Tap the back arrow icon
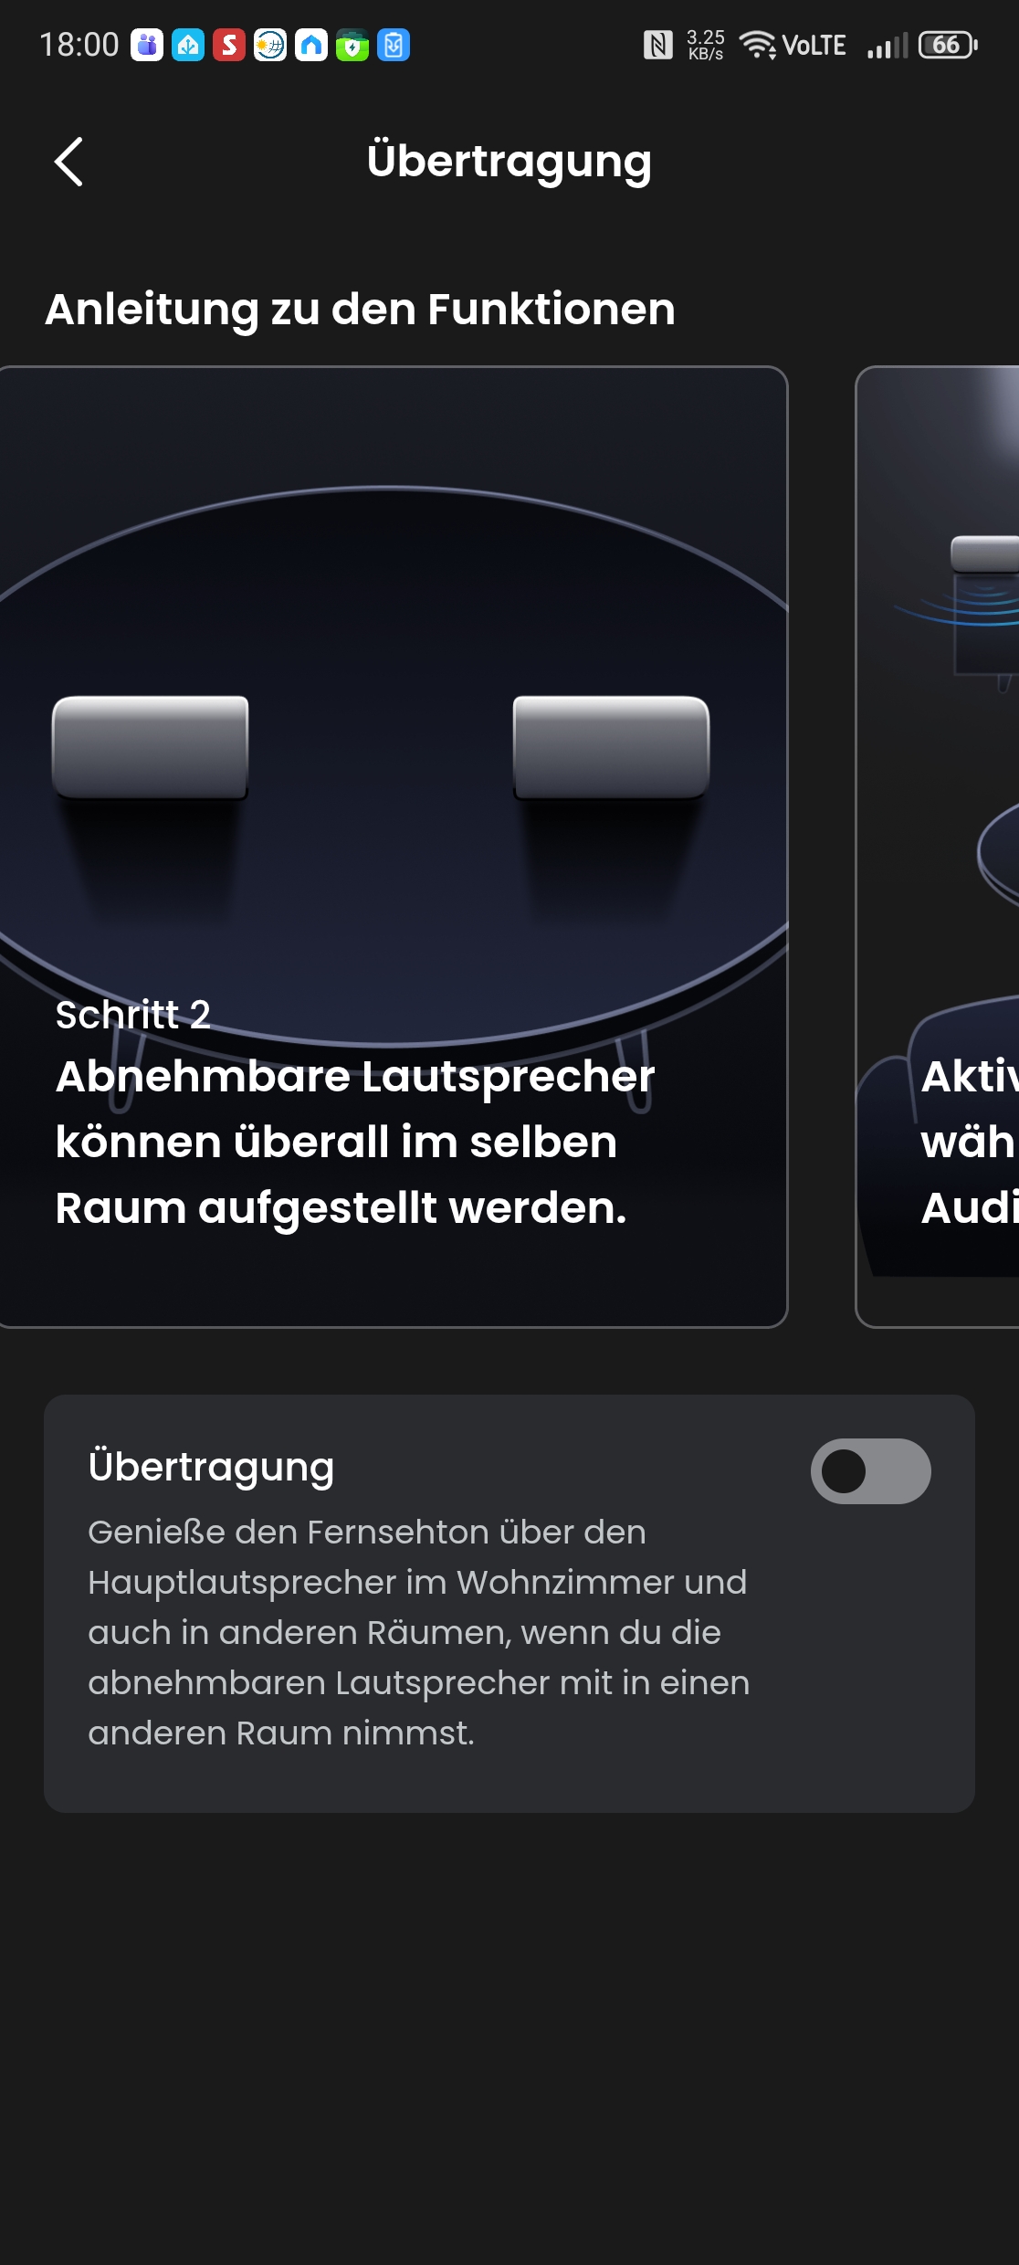 click(x=68, y=162)
